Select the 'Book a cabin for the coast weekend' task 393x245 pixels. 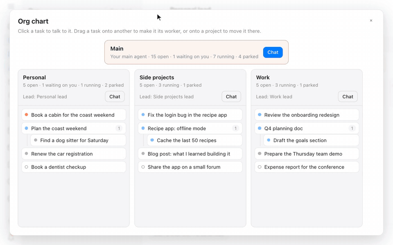pos(74,115)
